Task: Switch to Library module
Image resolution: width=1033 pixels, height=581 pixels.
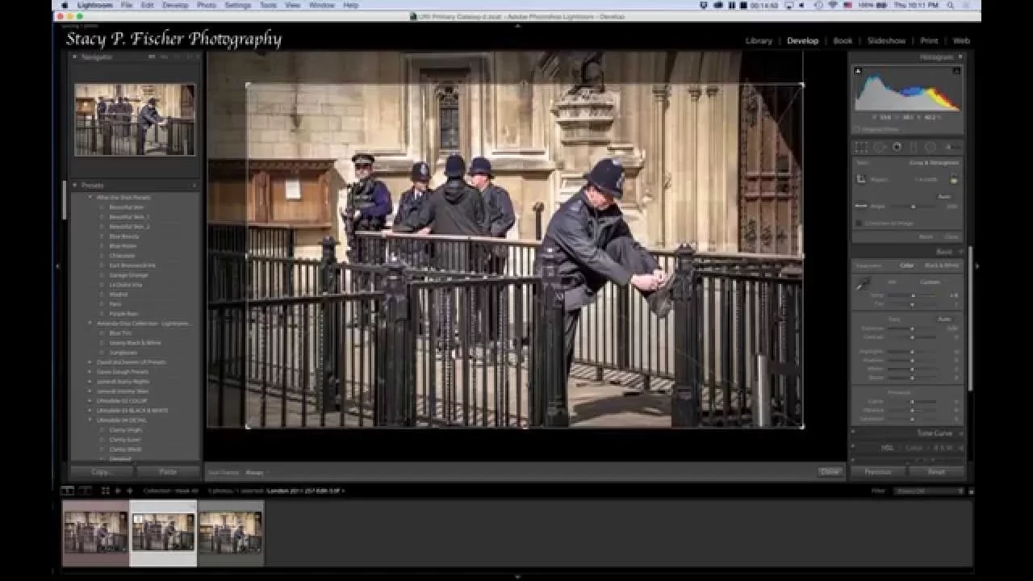Action: 759,40
